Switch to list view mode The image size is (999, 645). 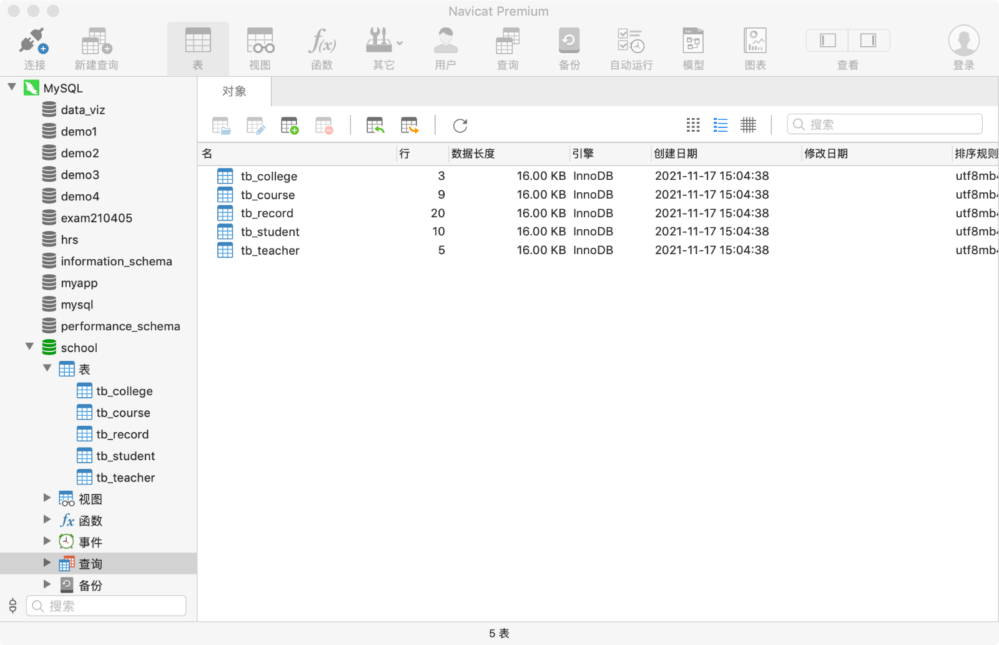pyautogui.click(x=721, y=125)
